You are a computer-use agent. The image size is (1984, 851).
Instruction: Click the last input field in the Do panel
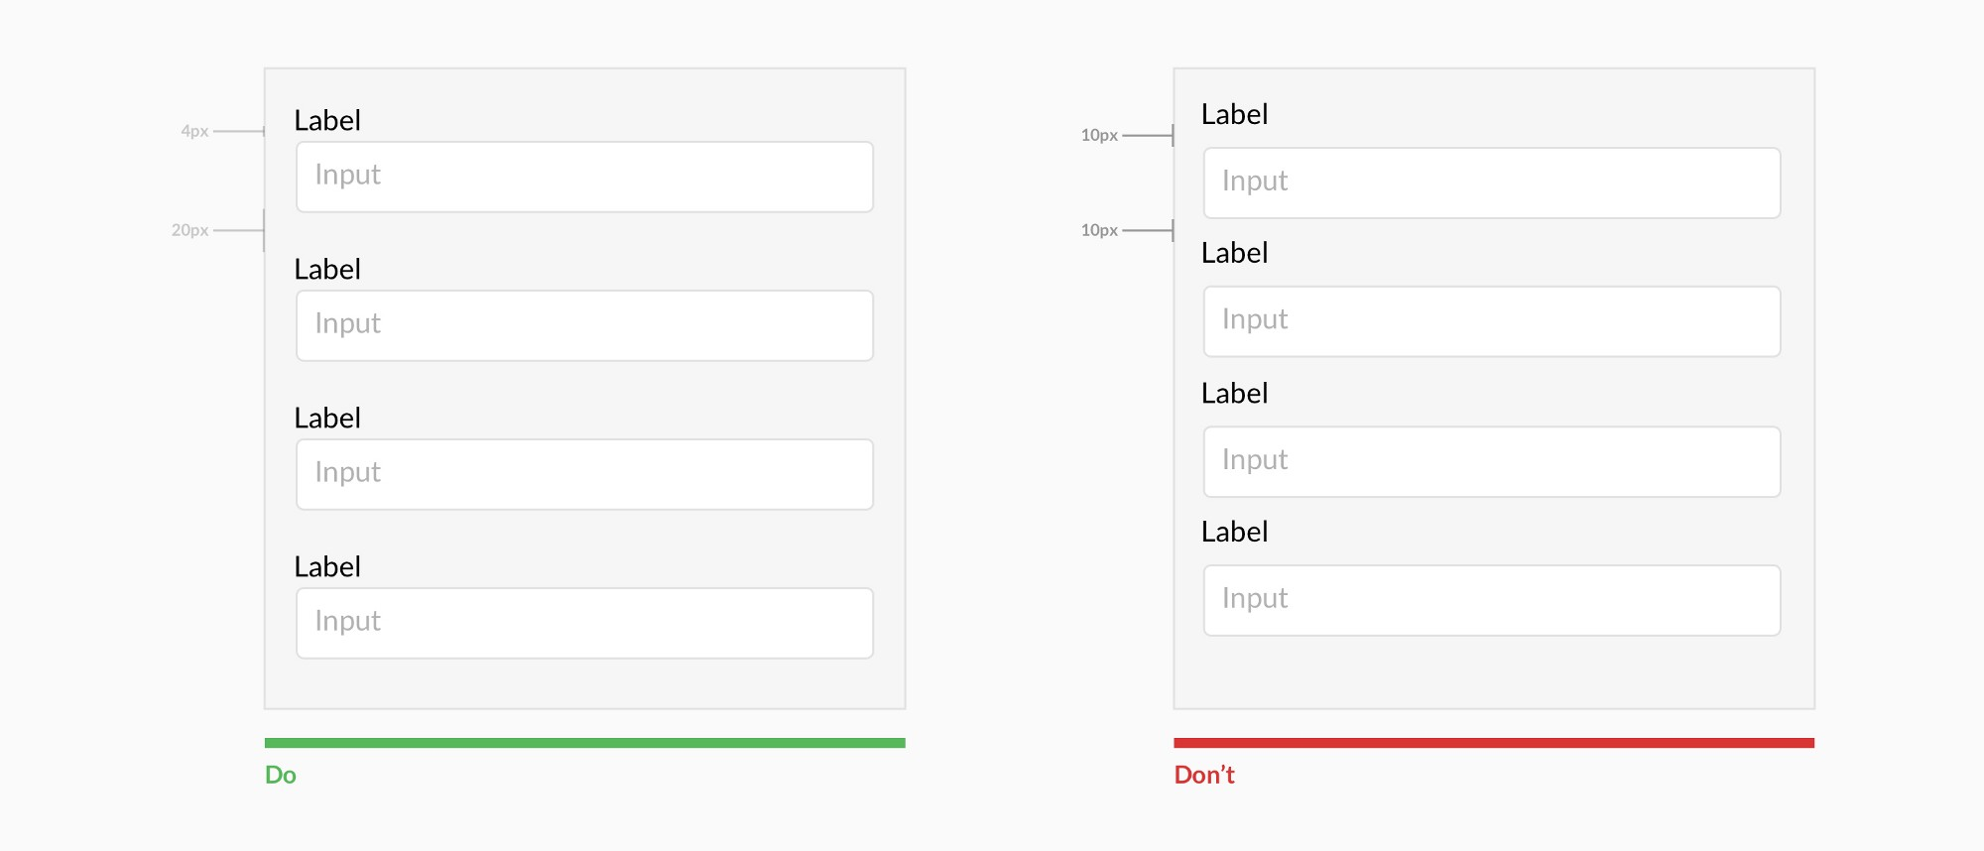pos(584,623)
